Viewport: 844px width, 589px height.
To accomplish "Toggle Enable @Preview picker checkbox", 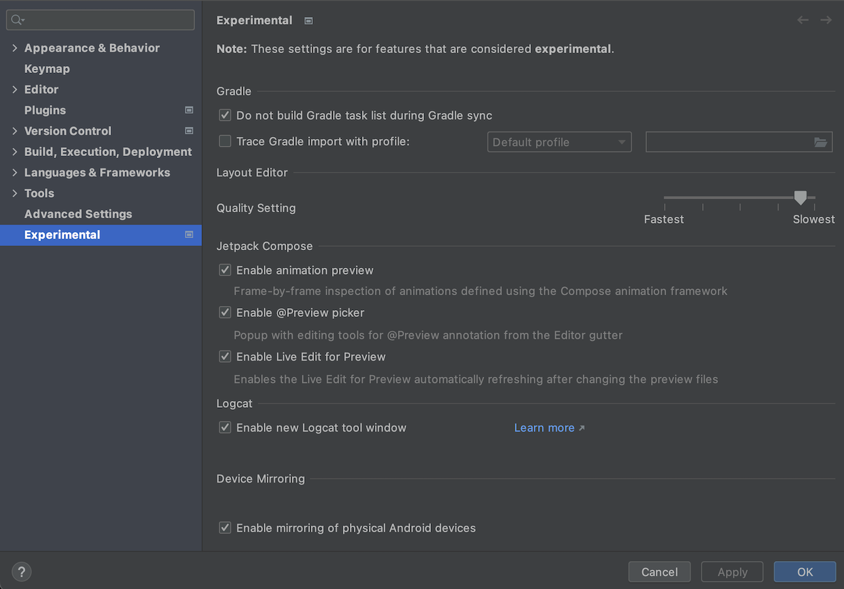I will [x=225, y=312].
